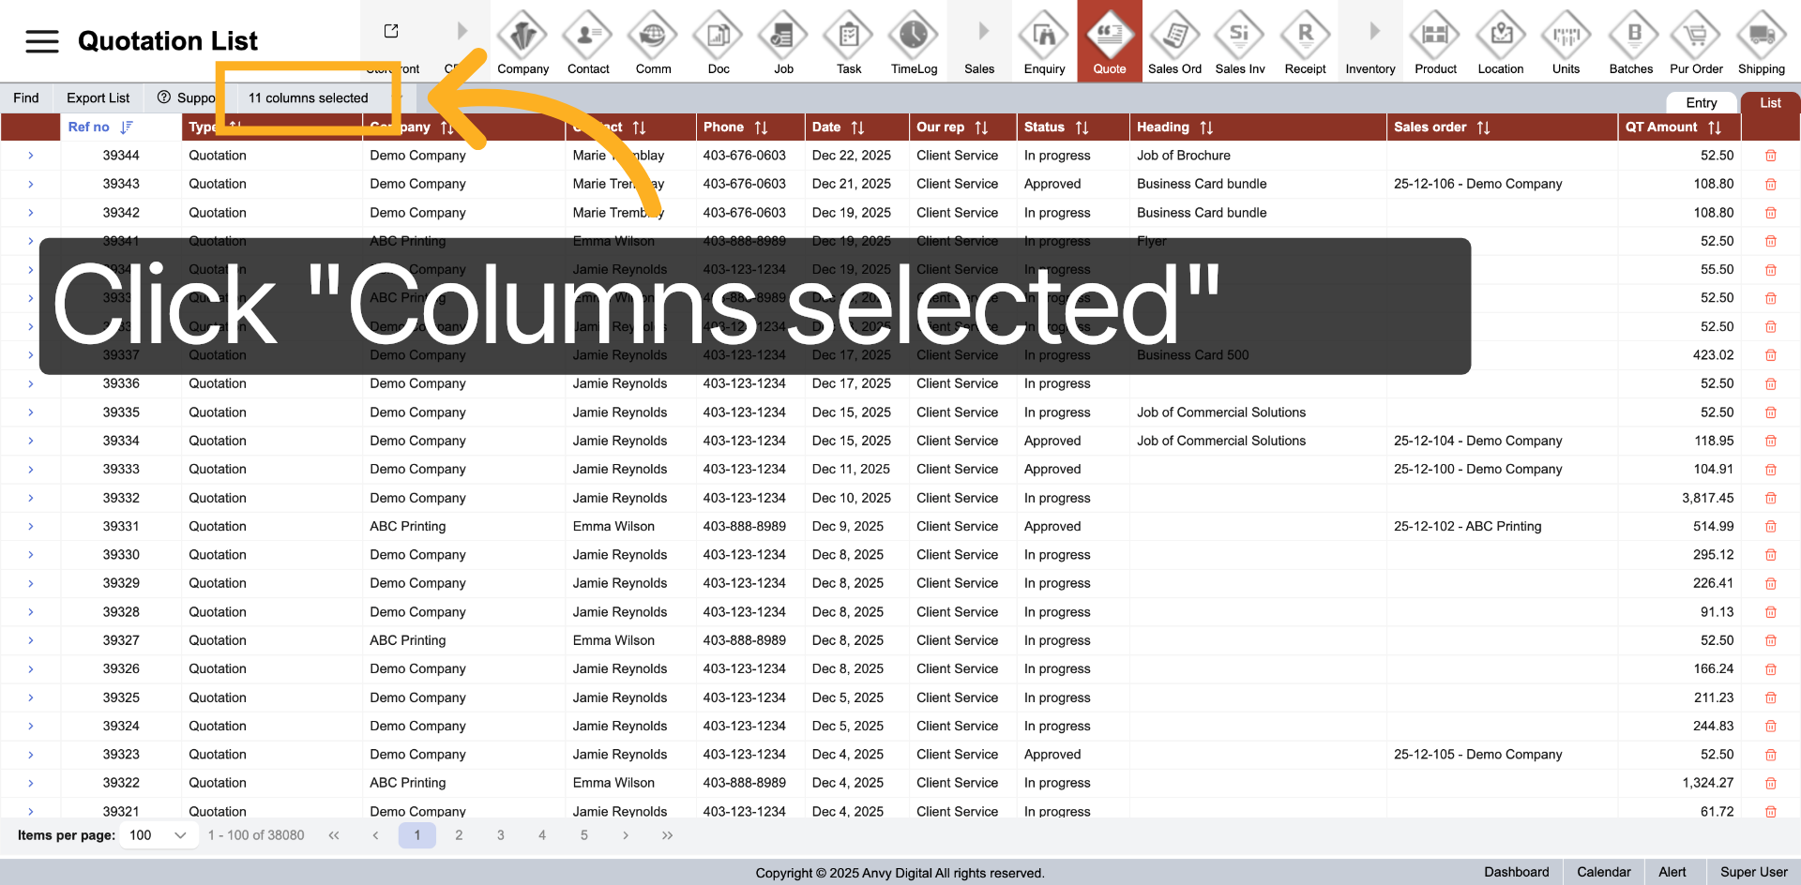Open the Shipping truck icon
1801x885 pixels.
coord(1761,37)
